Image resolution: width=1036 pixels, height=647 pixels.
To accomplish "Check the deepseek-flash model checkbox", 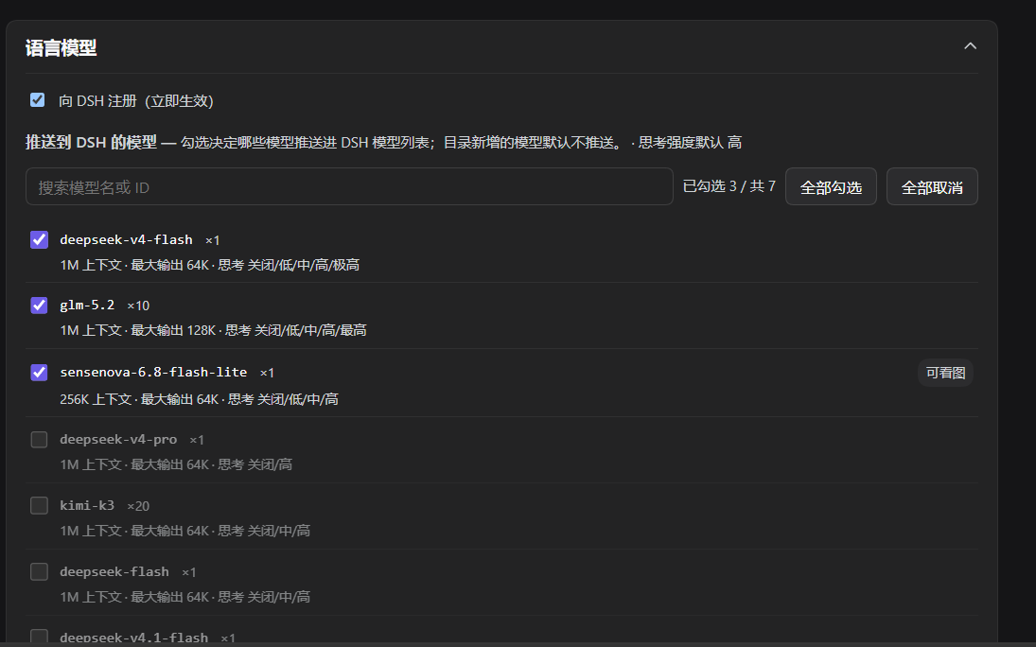I will (39, 571).
